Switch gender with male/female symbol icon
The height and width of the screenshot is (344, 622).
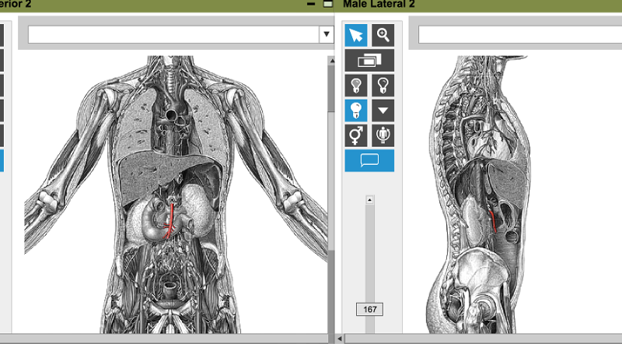click(356, 135)
